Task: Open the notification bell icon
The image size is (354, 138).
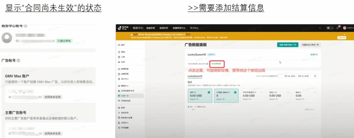Action: coord(337,28)
